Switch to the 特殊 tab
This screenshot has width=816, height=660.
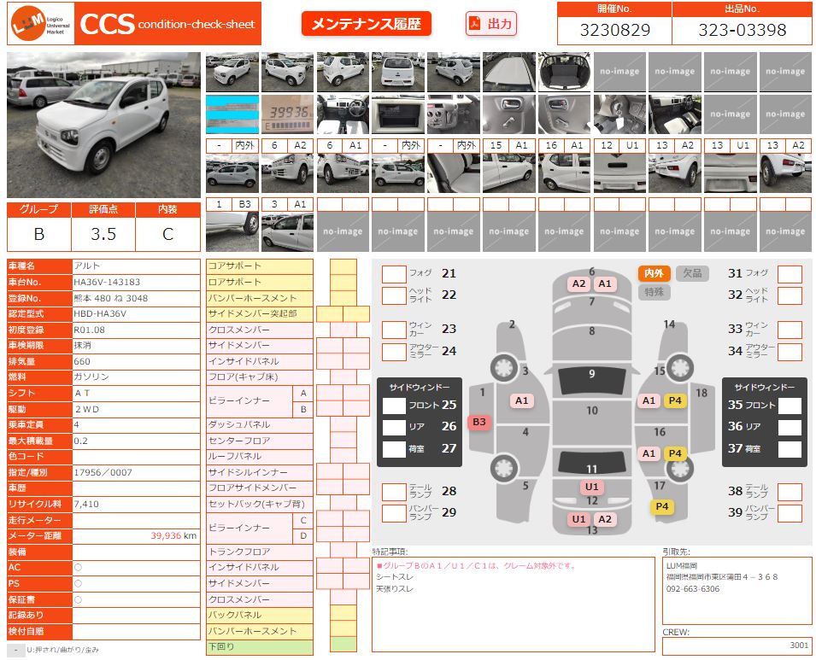(x=654, y=292)
